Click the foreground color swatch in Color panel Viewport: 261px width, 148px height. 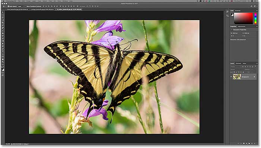coord(232,14)
